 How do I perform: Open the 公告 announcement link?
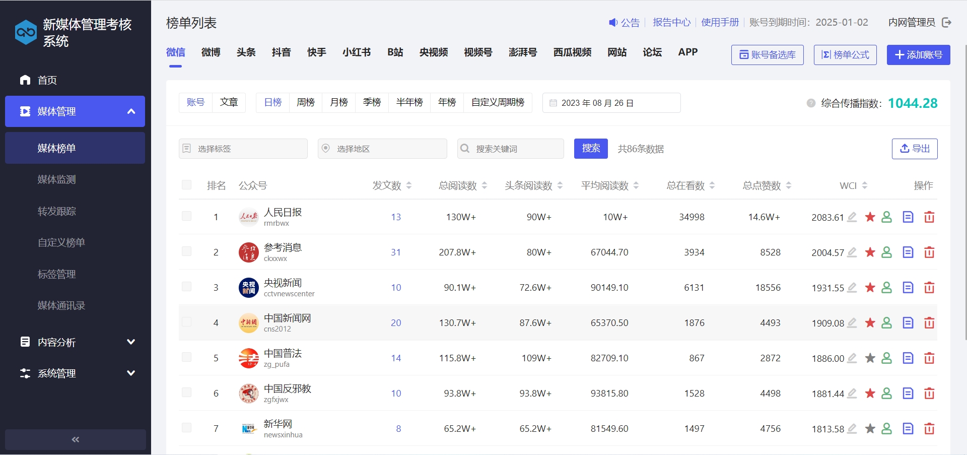pyautogui.click(x=624, y=22)
